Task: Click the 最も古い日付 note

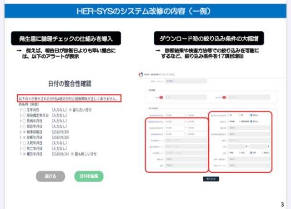Action: tap(80, 110)
